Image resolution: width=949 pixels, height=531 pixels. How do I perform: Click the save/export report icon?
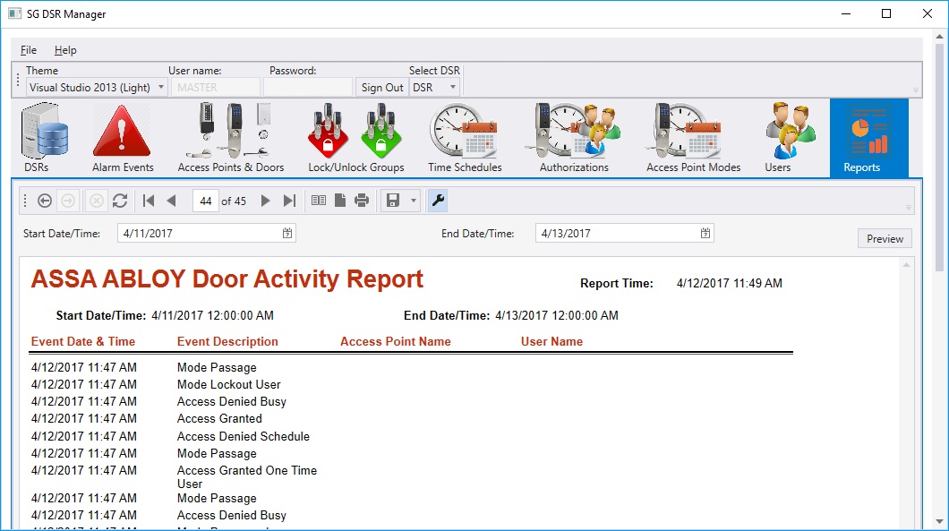click(393, 201)
